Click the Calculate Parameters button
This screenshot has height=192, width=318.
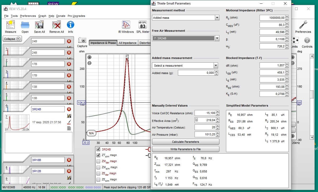pyautogui.click(x=185, y=142)
